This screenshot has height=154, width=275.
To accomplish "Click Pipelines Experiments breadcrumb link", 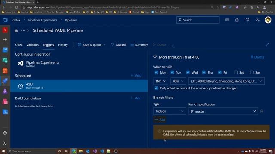I will point(43,20).
